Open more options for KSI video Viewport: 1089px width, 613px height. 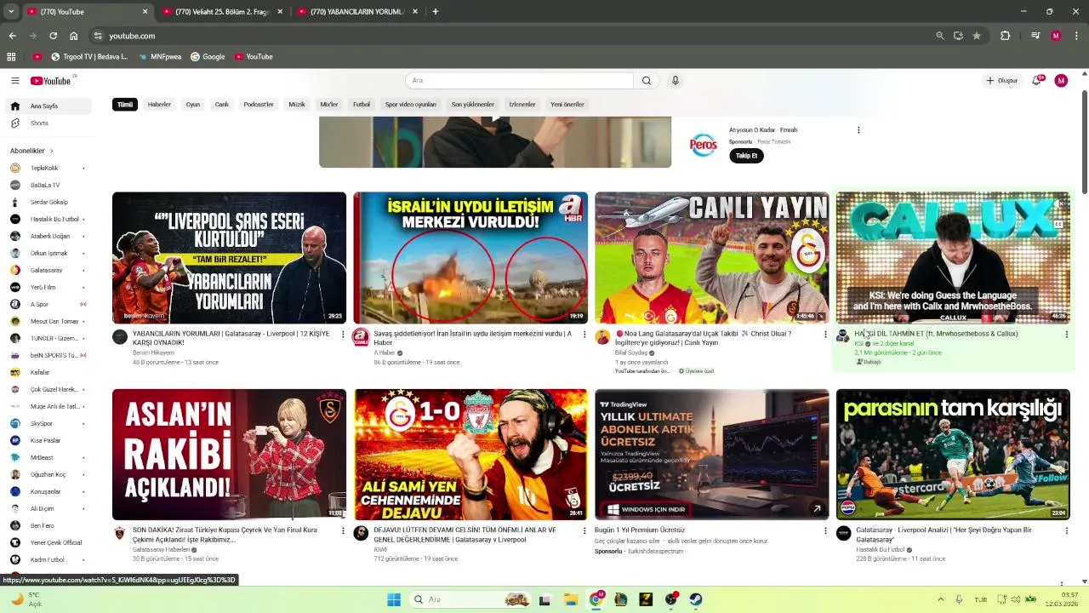[x=1067, y=335]
